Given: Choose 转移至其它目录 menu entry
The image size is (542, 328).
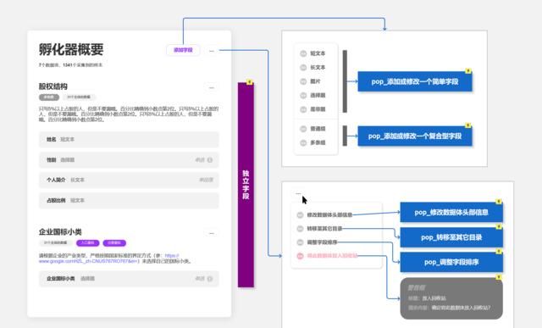Looking at the screenshot, I should pyautogui.click(x=324, y=228).
